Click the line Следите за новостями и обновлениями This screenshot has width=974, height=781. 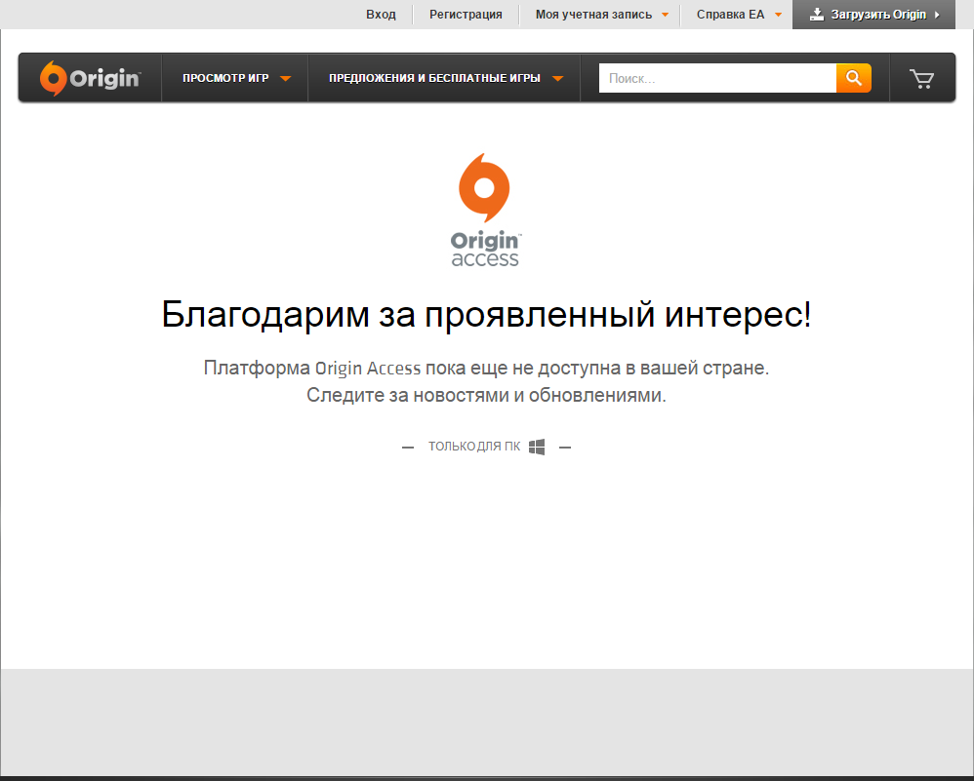pos(486,395)
